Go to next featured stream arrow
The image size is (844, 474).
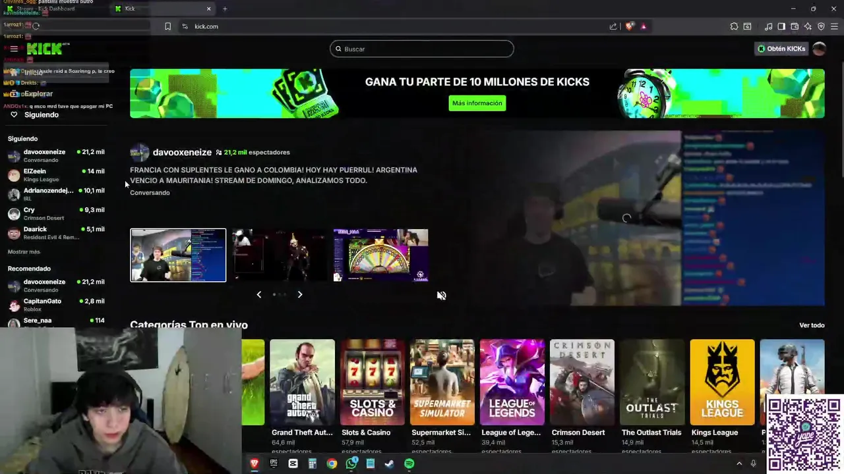click(x=300, y=294)
